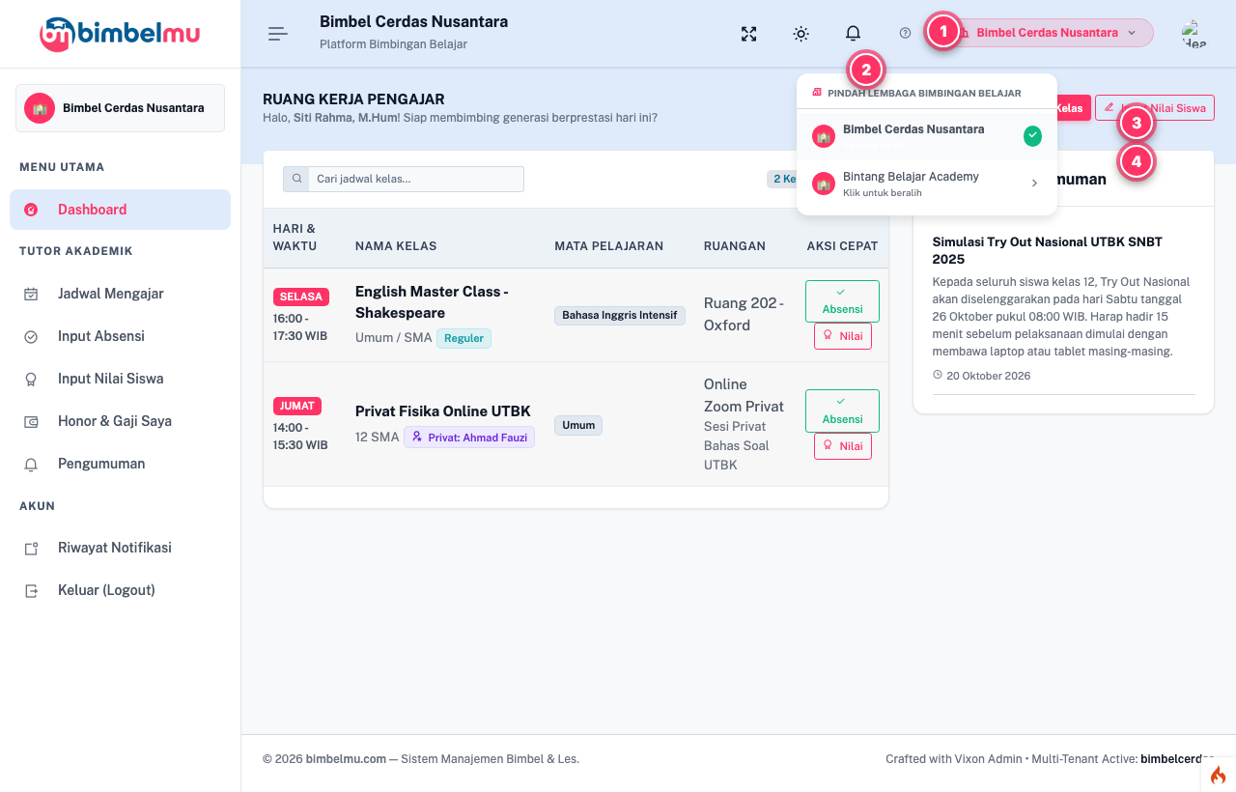
Task: Enter fullscreen mode using the expand icon
Action: point(748,34)
